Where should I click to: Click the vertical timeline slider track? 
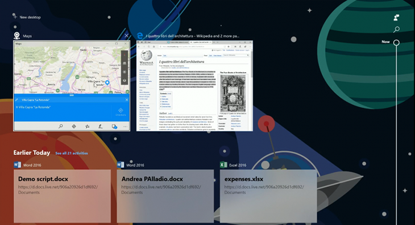(x=396, y=135)
